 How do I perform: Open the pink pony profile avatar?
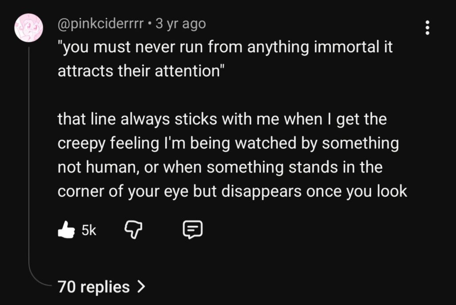[x=29, y=28]
